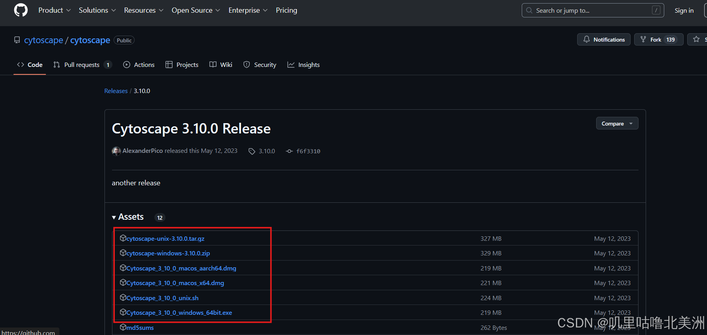Click the pull requests count badge
Viewport: 707px width, 335px height.
tap(108, 65)
